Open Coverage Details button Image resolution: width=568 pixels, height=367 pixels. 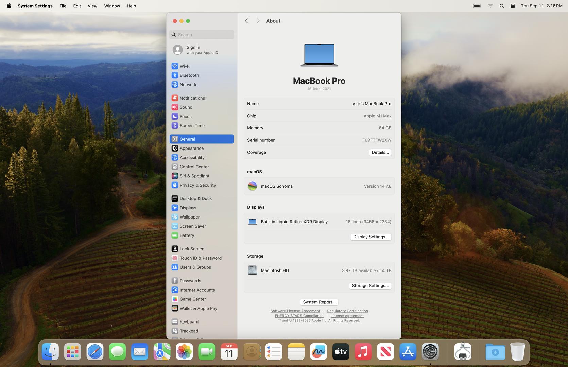(x=380, y=152)
